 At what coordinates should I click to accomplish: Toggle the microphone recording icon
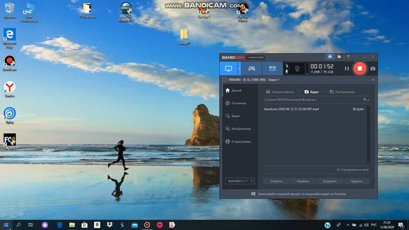(x=287, y=72)
